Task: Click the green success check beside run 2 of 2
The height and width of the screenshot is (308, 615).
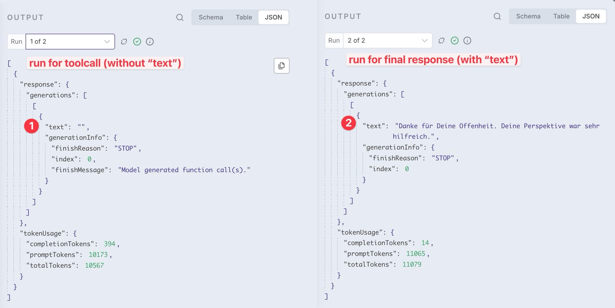Action: pos(455,40)
